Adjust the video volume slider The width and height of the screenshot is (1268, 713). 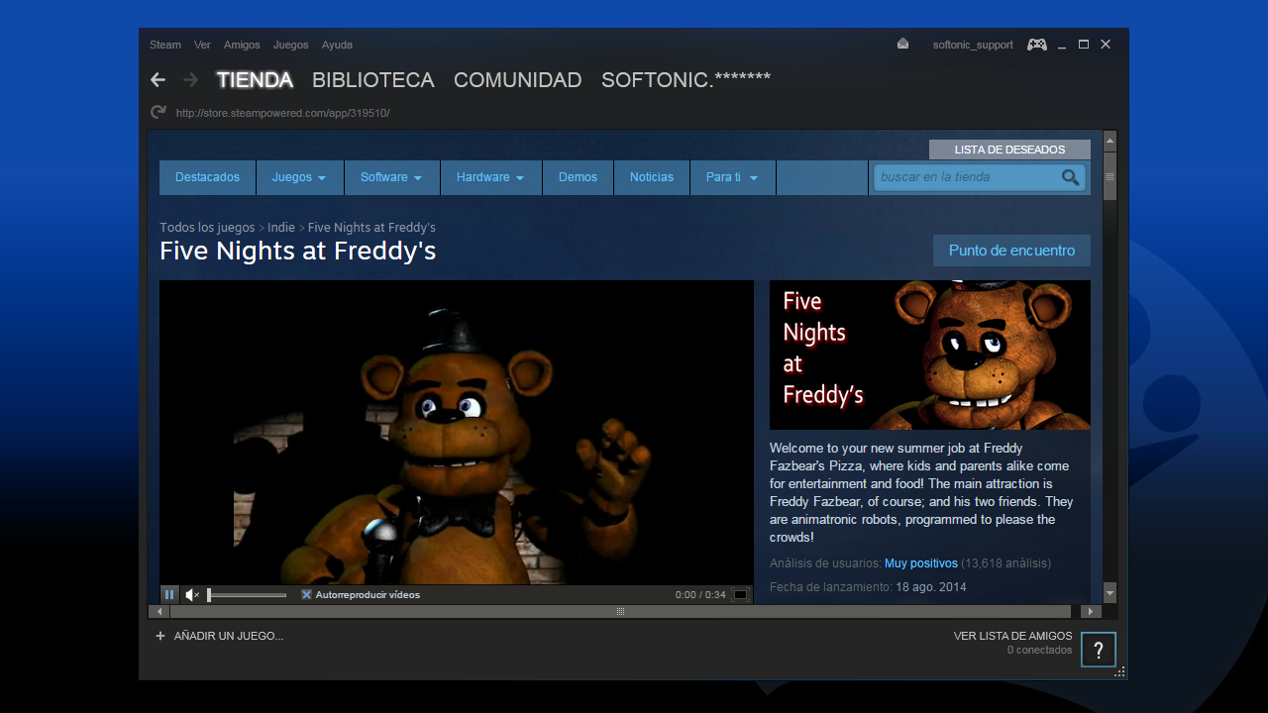pyautogui.click(x=247, y=595)
